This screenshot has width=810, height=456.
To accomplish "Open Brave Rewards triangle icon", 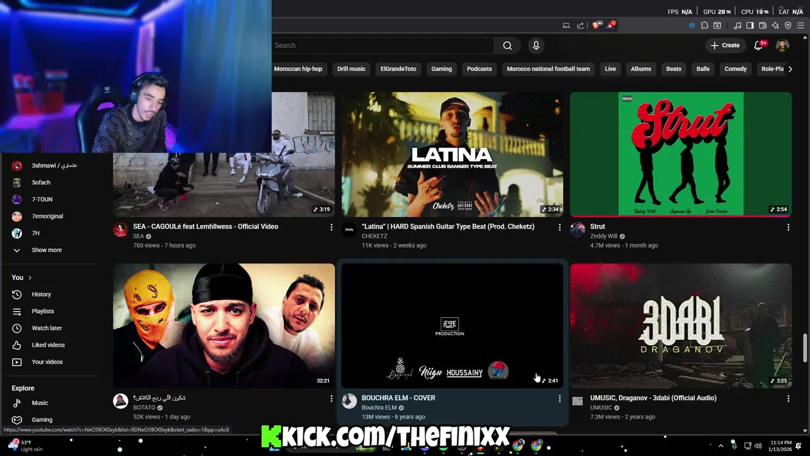I will [x=611, y=25].
